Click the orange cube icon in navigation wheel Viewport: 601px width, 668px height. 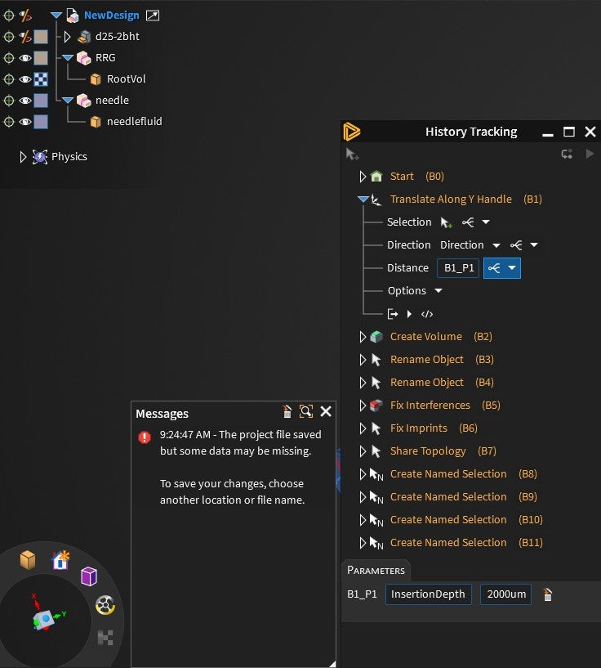(x=28, y=559)
